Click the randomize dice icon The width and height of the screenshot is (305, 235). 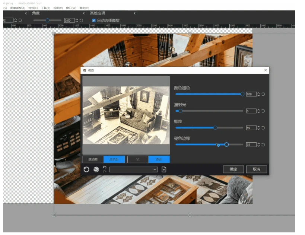96,169
